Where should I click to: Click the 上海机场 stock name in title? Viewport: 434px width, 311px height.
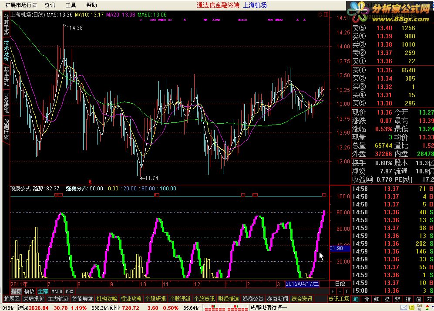coord(255,5)
